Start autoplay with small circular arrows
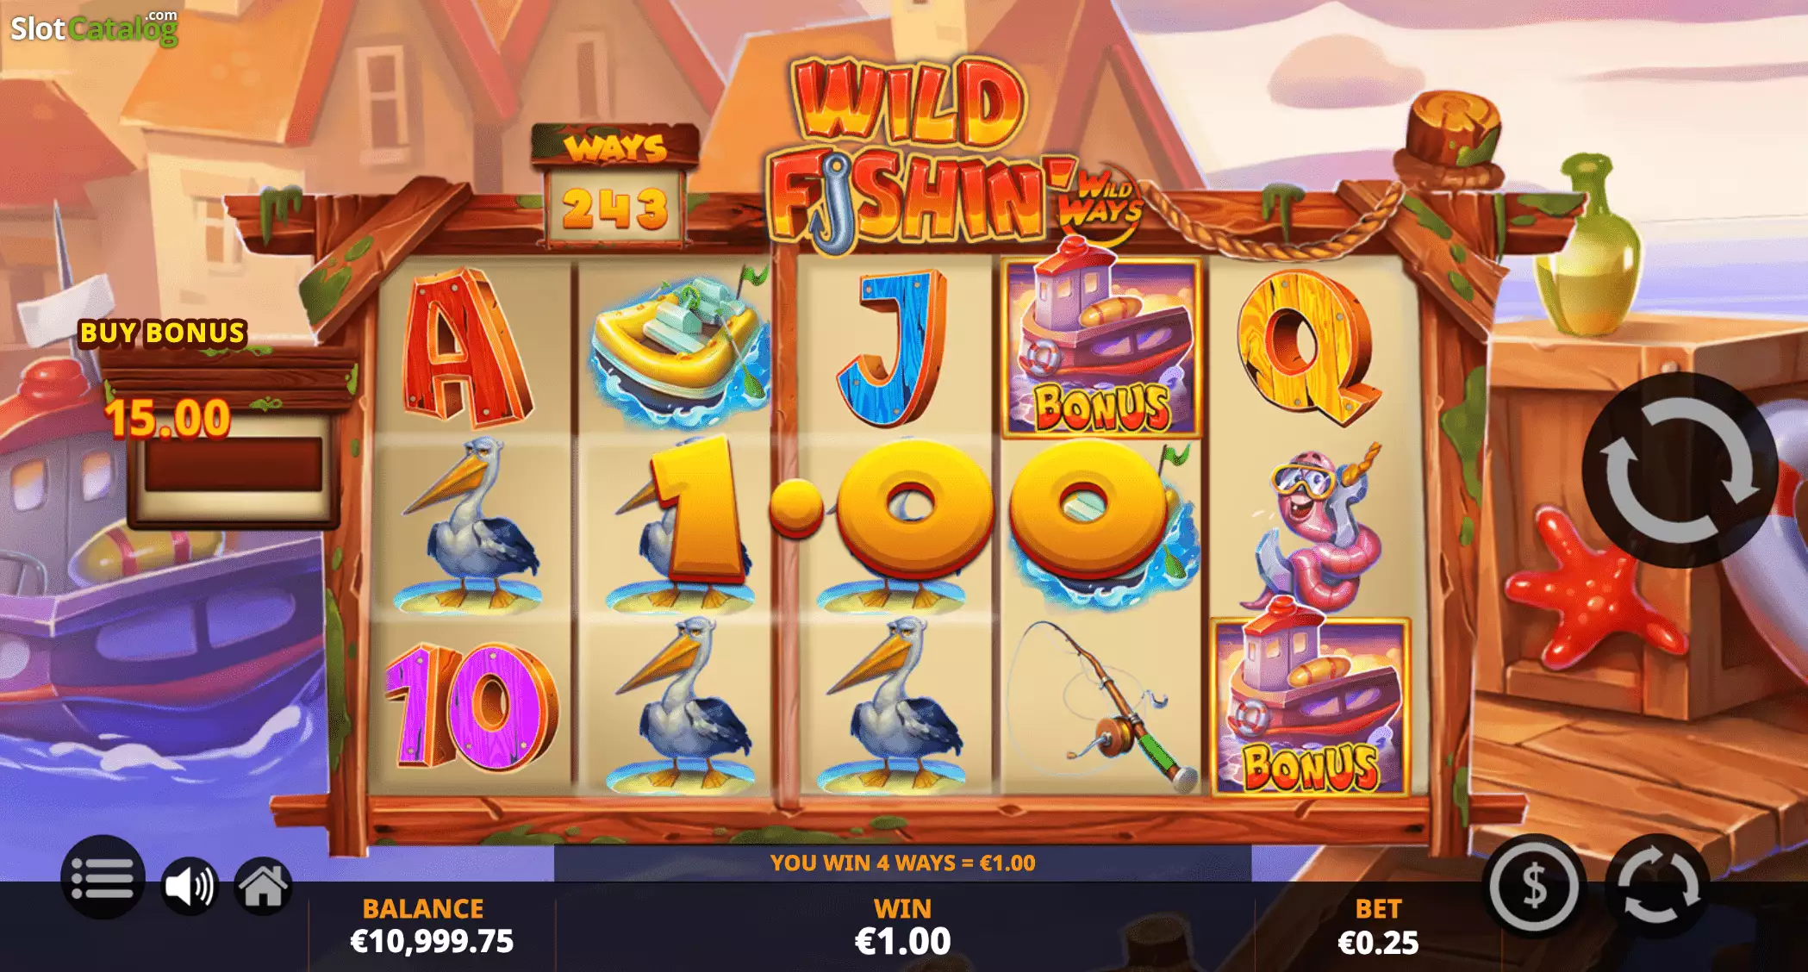The width and height of the screenshot is (1808, 972). 1657,886
